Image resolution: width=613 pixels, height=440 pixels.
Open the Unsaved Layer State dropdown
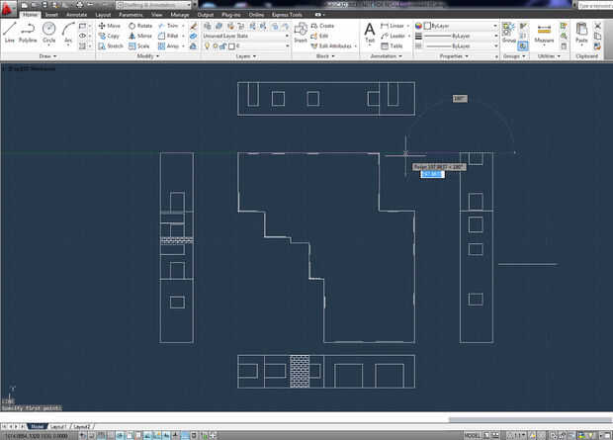pos(246,36)
